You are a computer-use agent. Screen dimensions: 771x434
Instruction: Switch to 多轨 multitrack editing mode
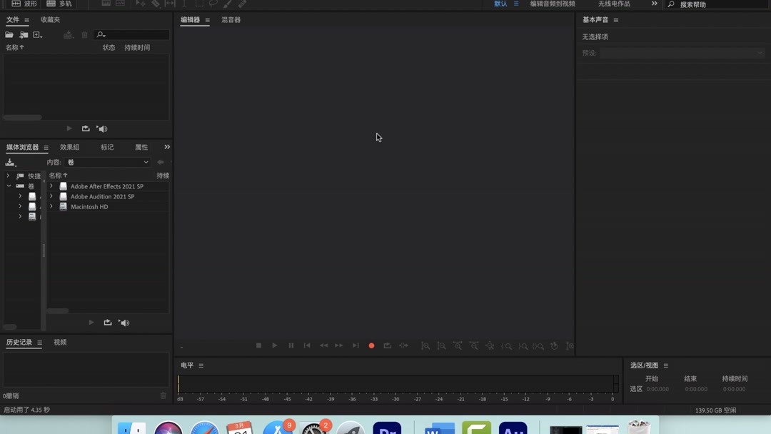61,4
